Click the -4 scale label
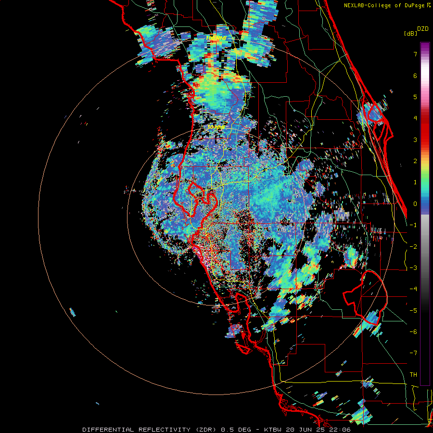 pos(413,289)
